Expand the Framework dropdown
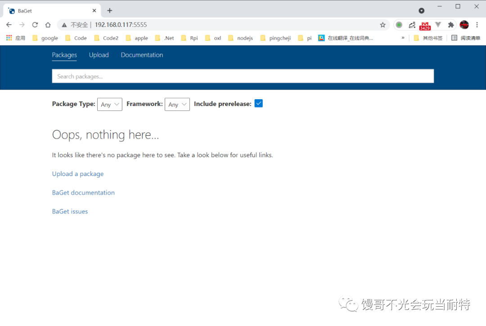Screen dimensions: 486x326 tap(177, 105)
